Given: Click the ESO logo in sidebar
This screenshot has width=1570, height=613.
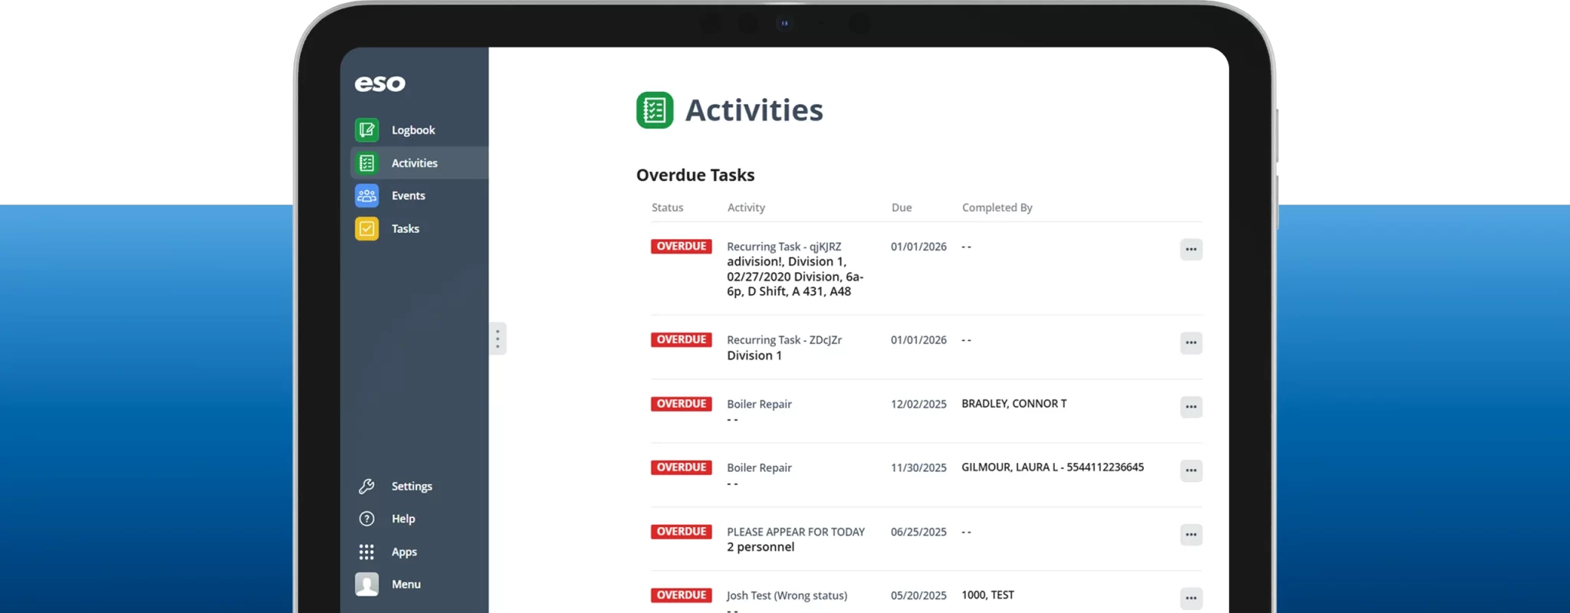Looking at the screenshot, I should pyautogui.click(x=380, y=84).
